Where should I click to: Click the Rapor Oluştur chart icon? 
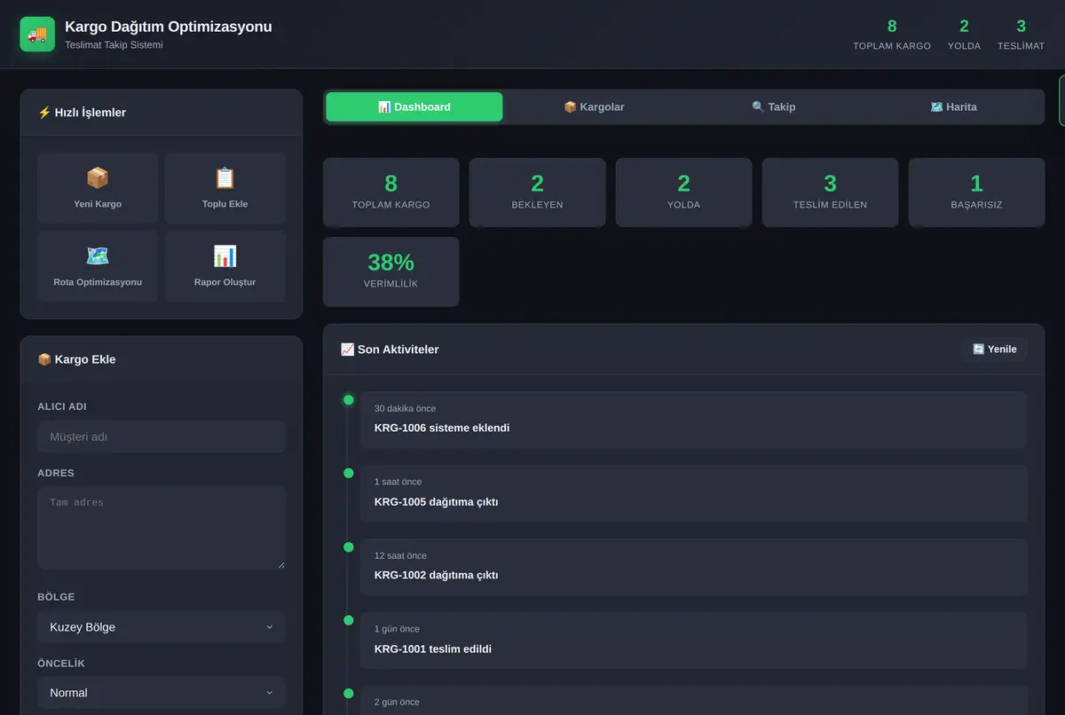(x=225, y=256)
